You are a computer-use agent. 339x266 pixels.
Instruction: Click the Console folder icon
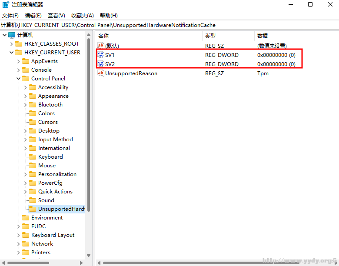(26, 70)
